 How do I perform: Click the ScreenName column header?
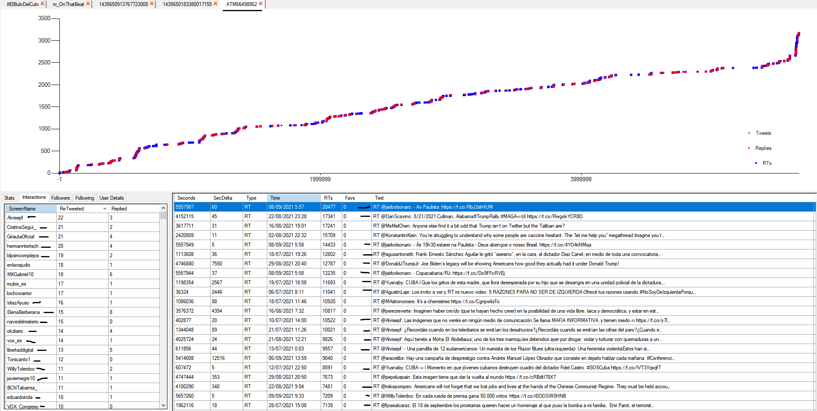point(30,209)
